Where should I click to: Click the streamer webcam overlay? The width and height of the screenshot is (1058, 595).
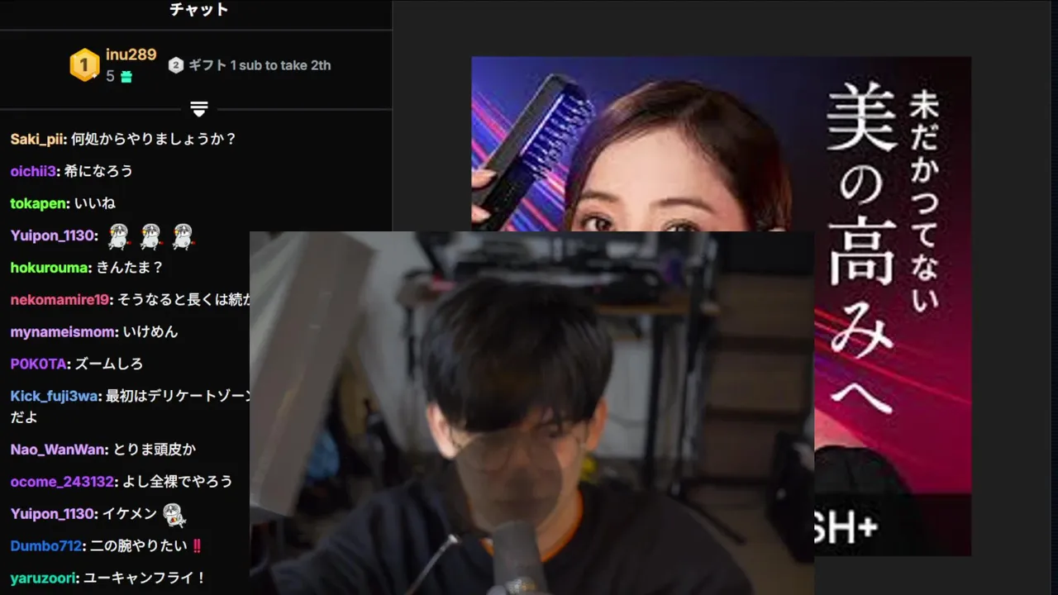pos(531,413)
